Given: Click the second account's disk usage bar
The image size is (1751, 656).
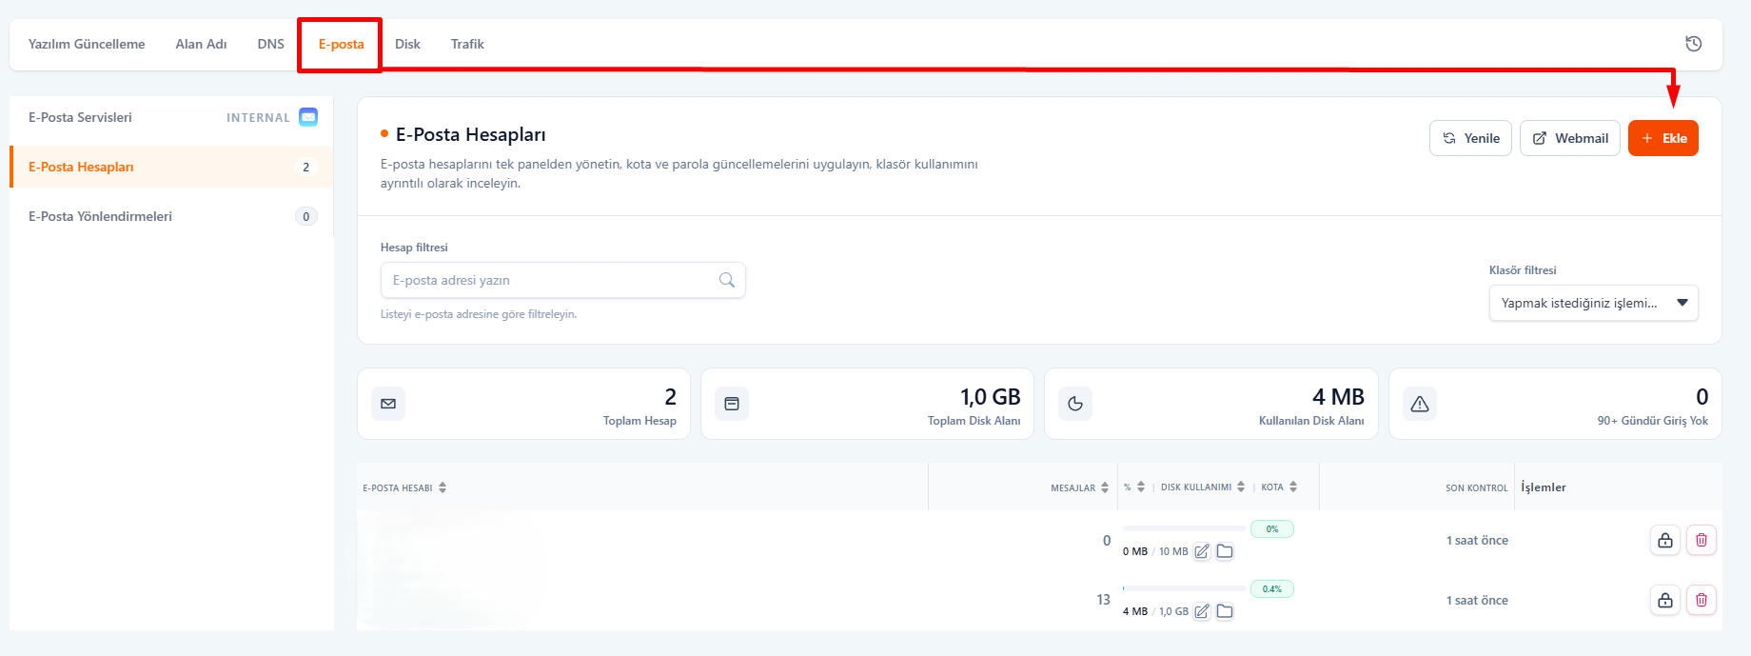Looking at the screenshot, I should 1184,588.
